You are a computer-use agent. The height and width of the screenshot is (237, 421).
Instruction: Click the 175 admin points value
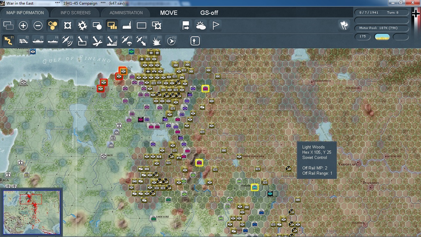pos(363,36)
